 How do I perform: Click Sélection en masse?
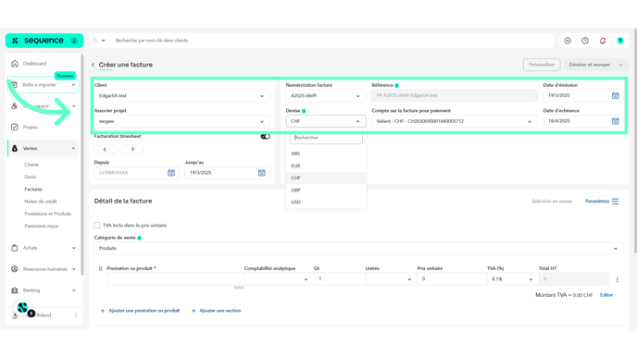[x=552, y=202]
